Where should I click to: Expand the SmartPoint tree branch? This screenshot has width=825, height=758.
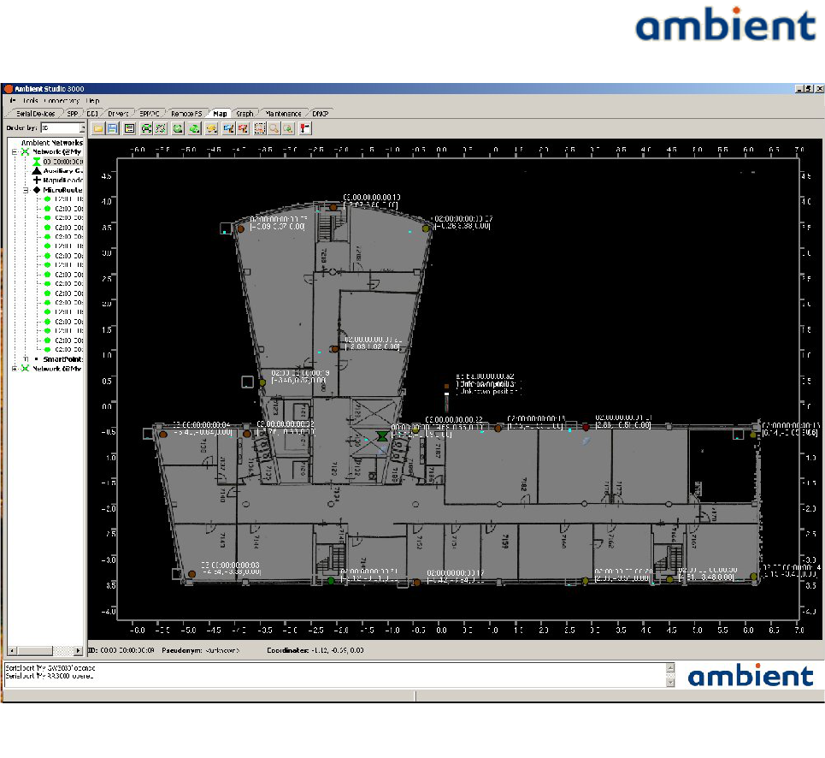(x=26, y=359)
